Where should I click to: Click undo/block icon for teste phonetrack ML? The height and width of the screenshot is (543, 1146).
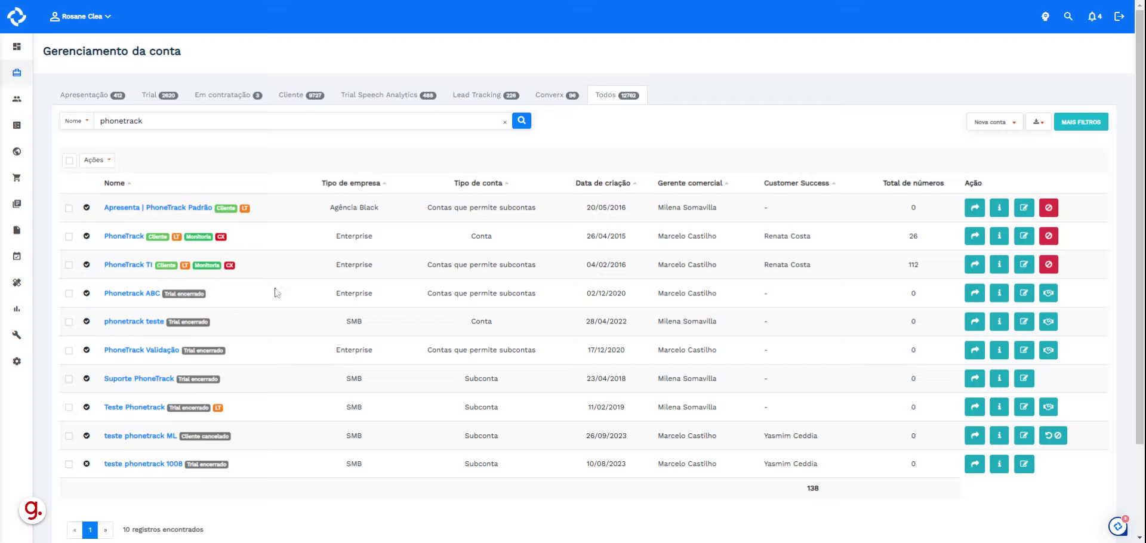[1053, 436]
